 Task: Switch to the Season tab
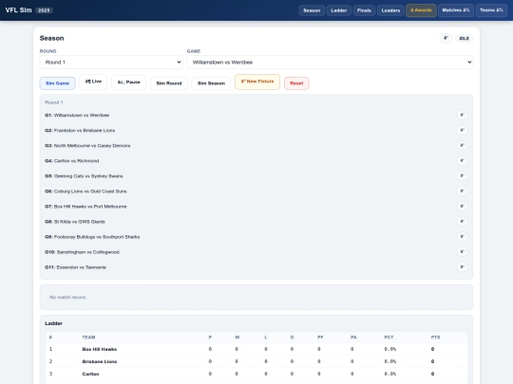(x=312, y=10)
